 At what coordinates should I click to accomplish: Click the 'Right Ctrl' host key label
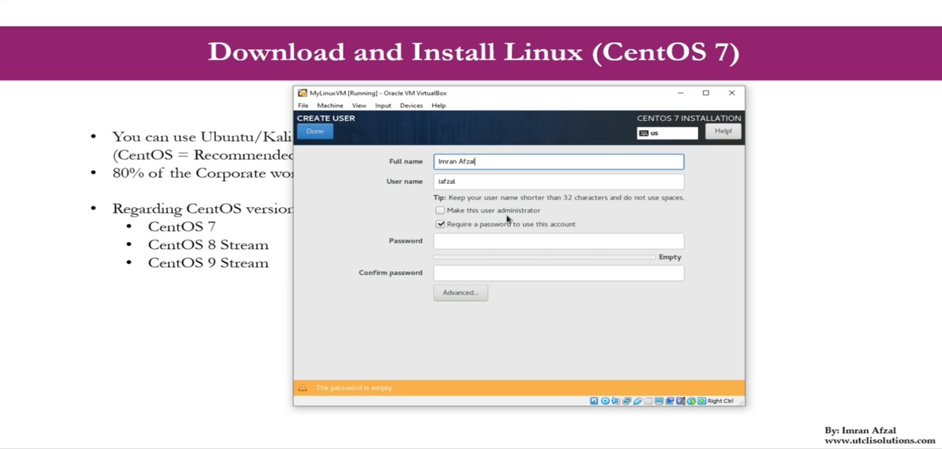click(721, 401)
